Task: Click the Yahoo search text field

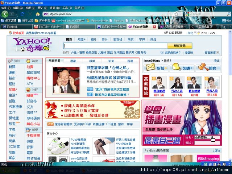Action: (115, 46)
